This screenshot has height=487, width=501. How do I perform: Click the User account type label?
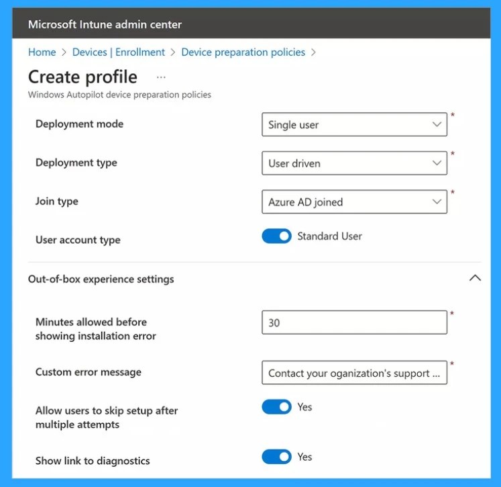(x=78, y=240)
